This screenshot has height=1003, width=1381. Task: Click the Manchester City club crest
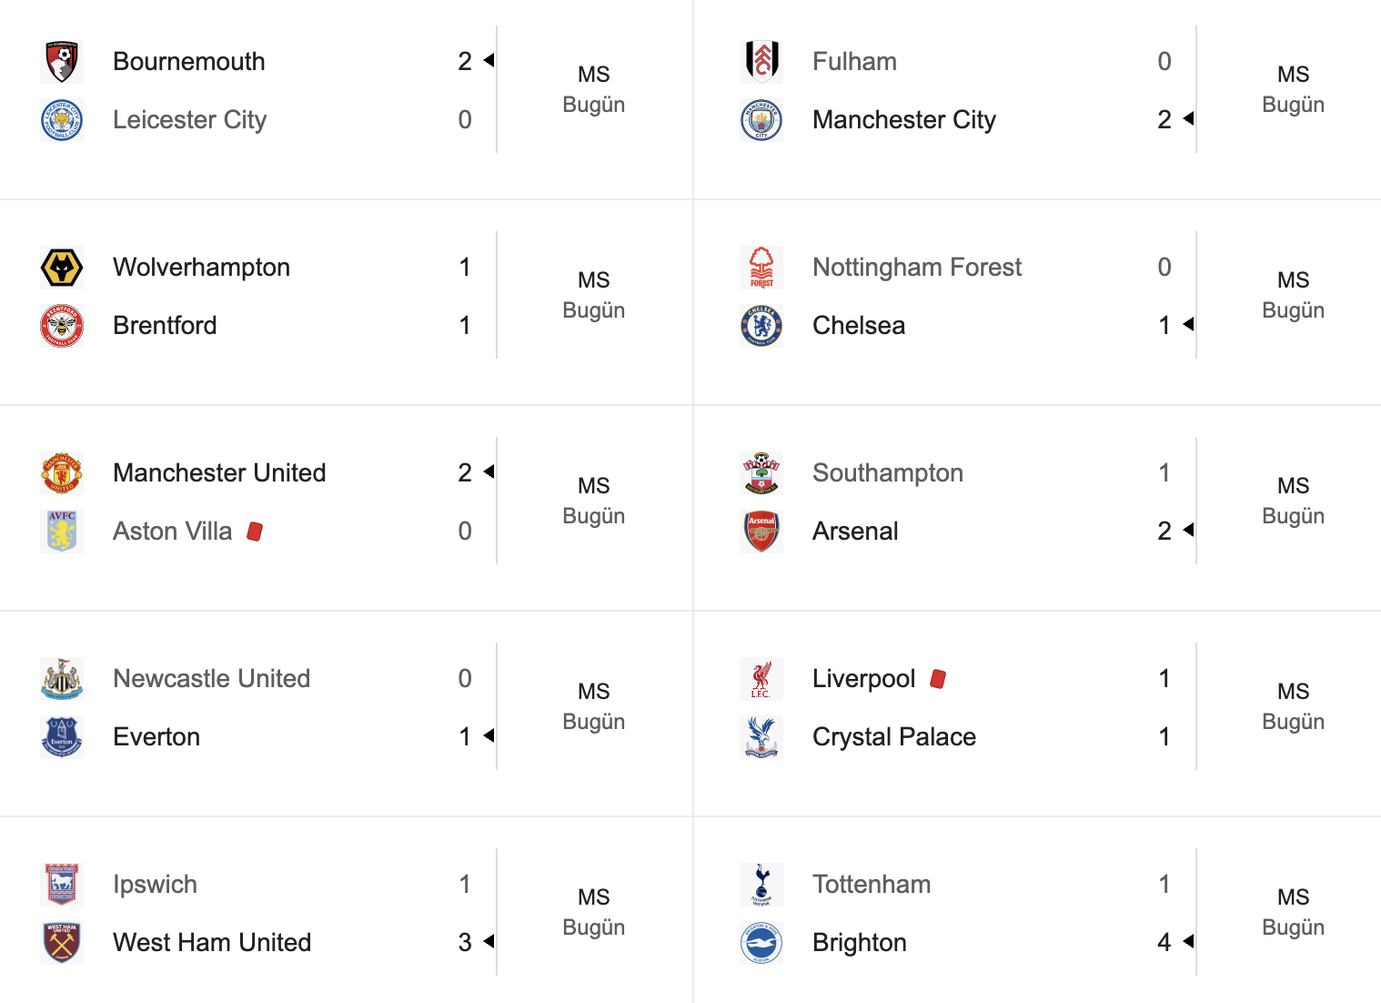761,120
